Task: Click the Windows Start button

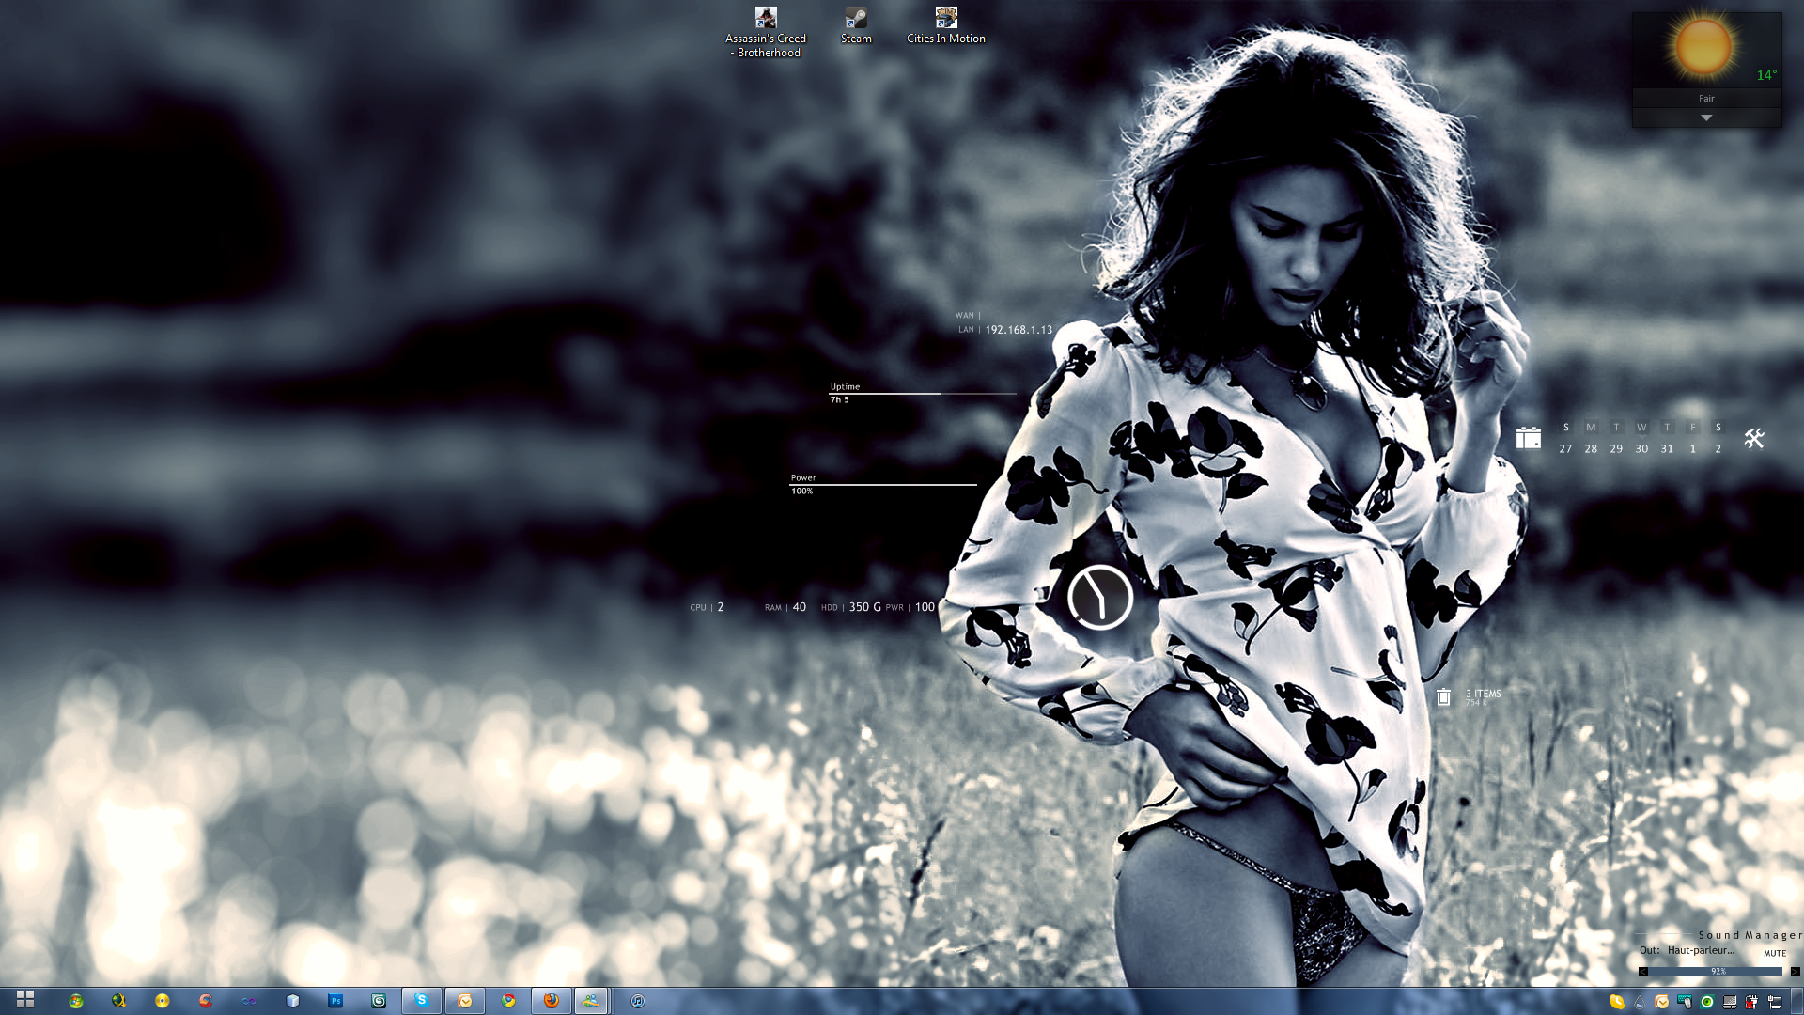Action: (x=25, y=1000)
